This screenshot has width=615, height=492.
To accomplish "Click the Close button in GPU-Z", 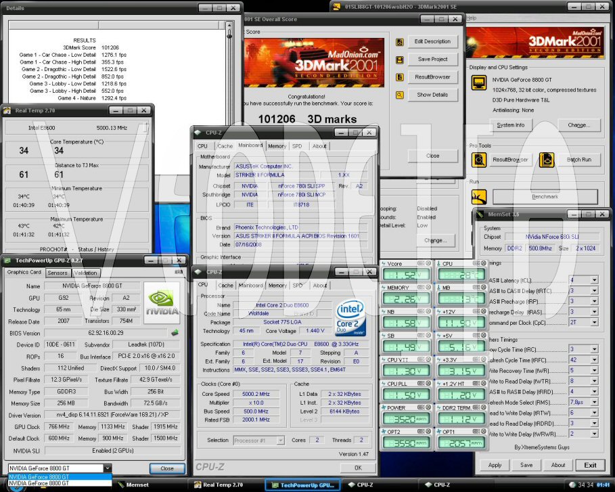I will tap(166, 468).
